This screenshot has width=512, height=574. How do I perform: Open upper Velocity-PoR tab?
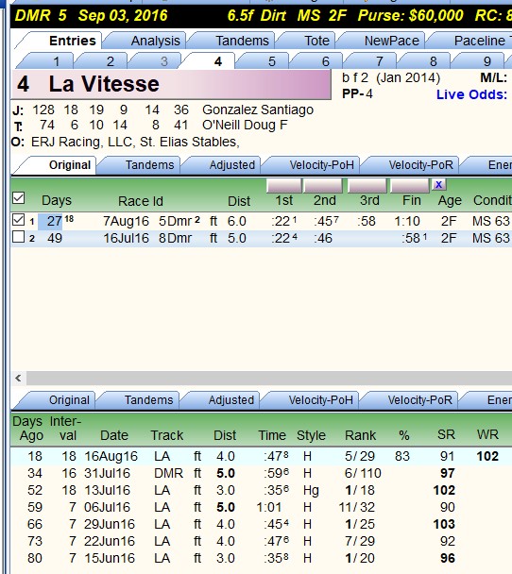(x=420, y=165)
